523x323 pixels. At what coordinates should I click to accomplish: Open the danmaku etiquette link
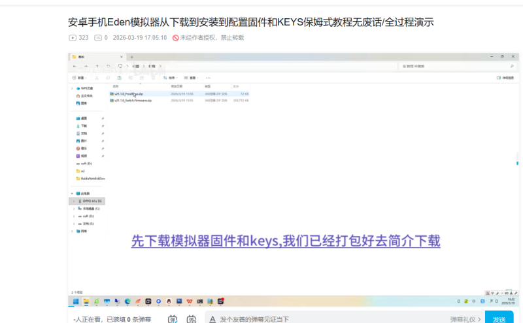click(x=465, y=319)
